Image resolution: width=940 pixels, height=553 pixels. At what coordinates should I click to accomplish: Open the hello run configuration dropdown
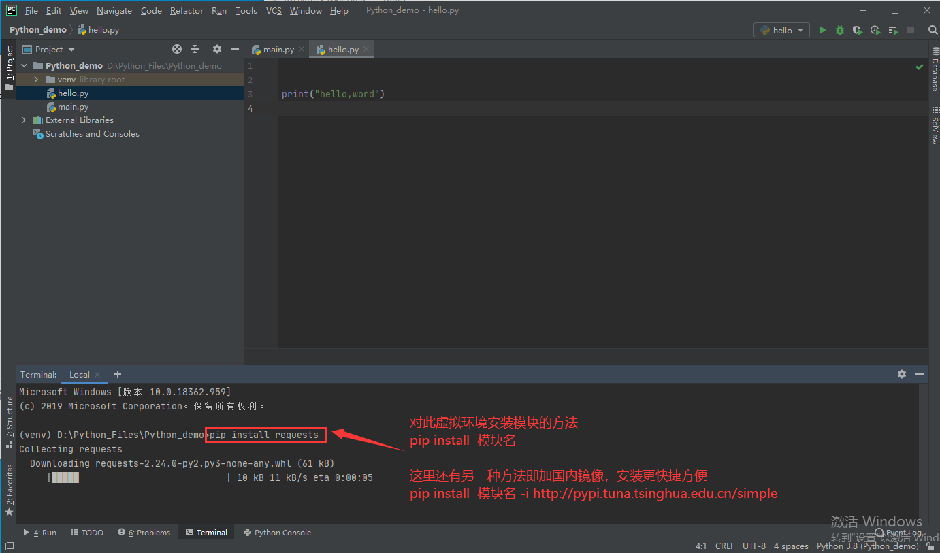[781, 30]
